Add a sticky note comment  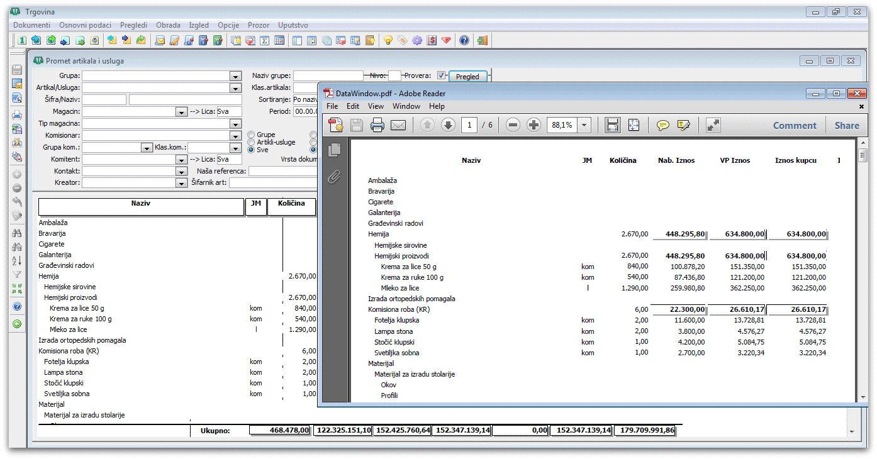(662, 125)
